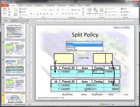Switch to the Slide Show tab
This screenshot has height=107, width=140.
62,5
